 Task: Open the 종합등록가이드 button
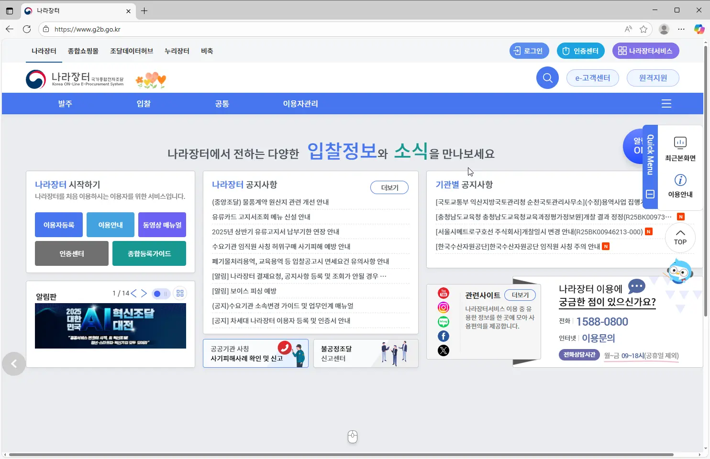pos(149,253)
